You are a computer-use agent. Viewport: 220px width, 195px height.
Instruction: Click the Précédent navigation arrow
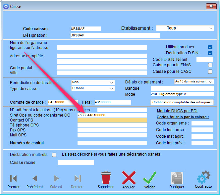point(35,179)
